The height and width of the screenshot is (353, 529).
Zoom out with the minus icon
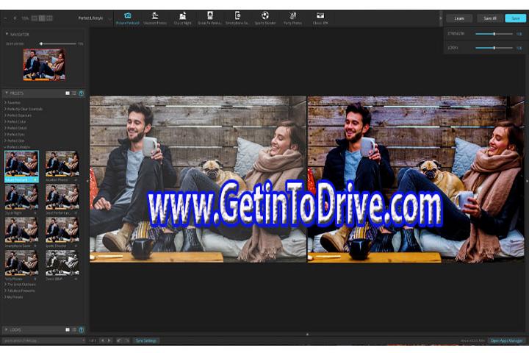pos(5,18)
